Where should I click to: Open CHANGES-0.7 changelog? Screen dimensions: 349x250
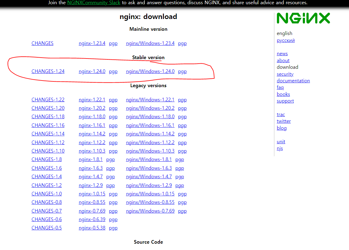point(47,210)
